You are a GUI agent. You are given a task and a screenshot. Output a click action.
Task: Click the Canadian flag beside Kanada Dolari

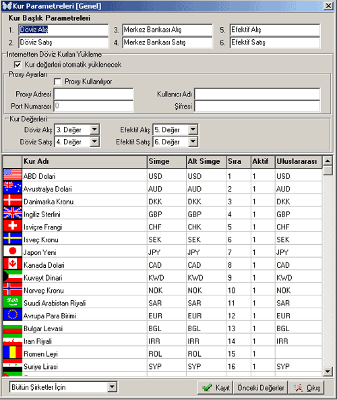(x=13, y=264)
